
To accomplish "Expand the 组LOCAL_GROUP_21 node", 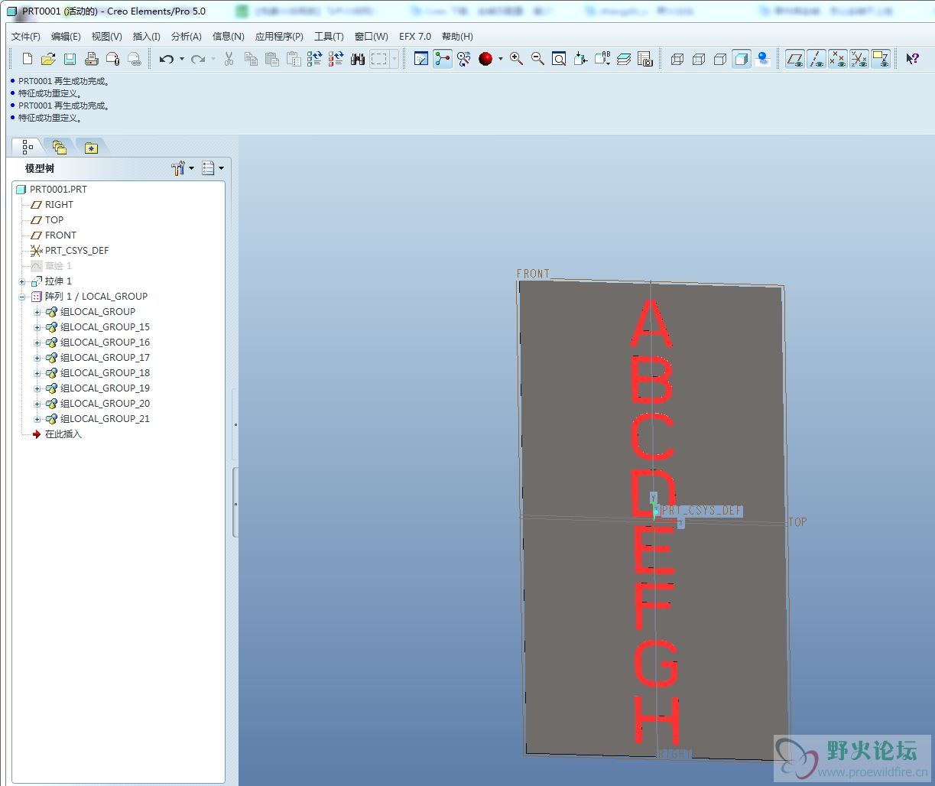I will (x=37, y=419).
